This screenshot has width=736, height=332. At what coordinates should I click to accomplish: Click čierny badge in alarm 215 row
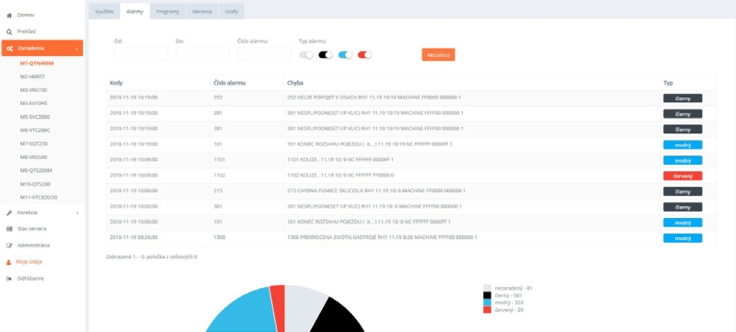tap(683, 191)
